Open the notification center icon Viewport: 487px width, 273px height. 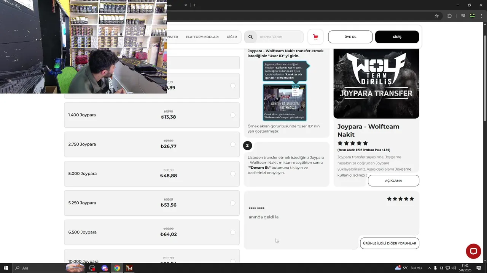click(479, 268)
